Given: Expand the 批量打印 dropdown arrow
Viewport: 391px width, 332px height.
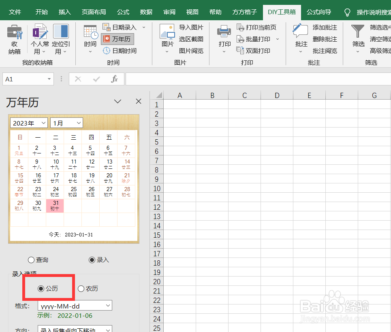Looking at the screenshot, I should click(x=278, y=39).
